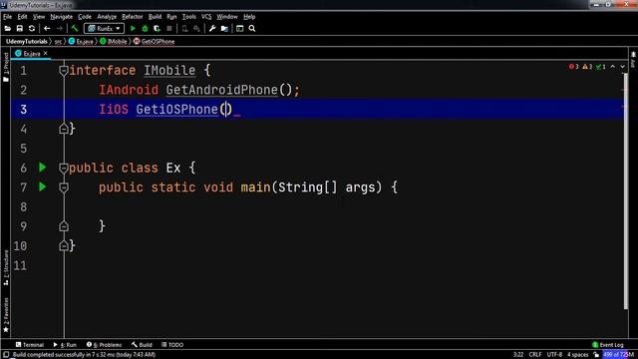Open the Build menu
The width and height of the screenshot is (638, 359).
(x=155, y=17)
